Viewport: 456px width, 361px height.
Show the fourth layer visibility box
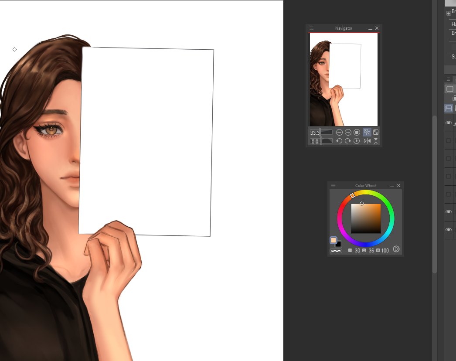[449, 176]
